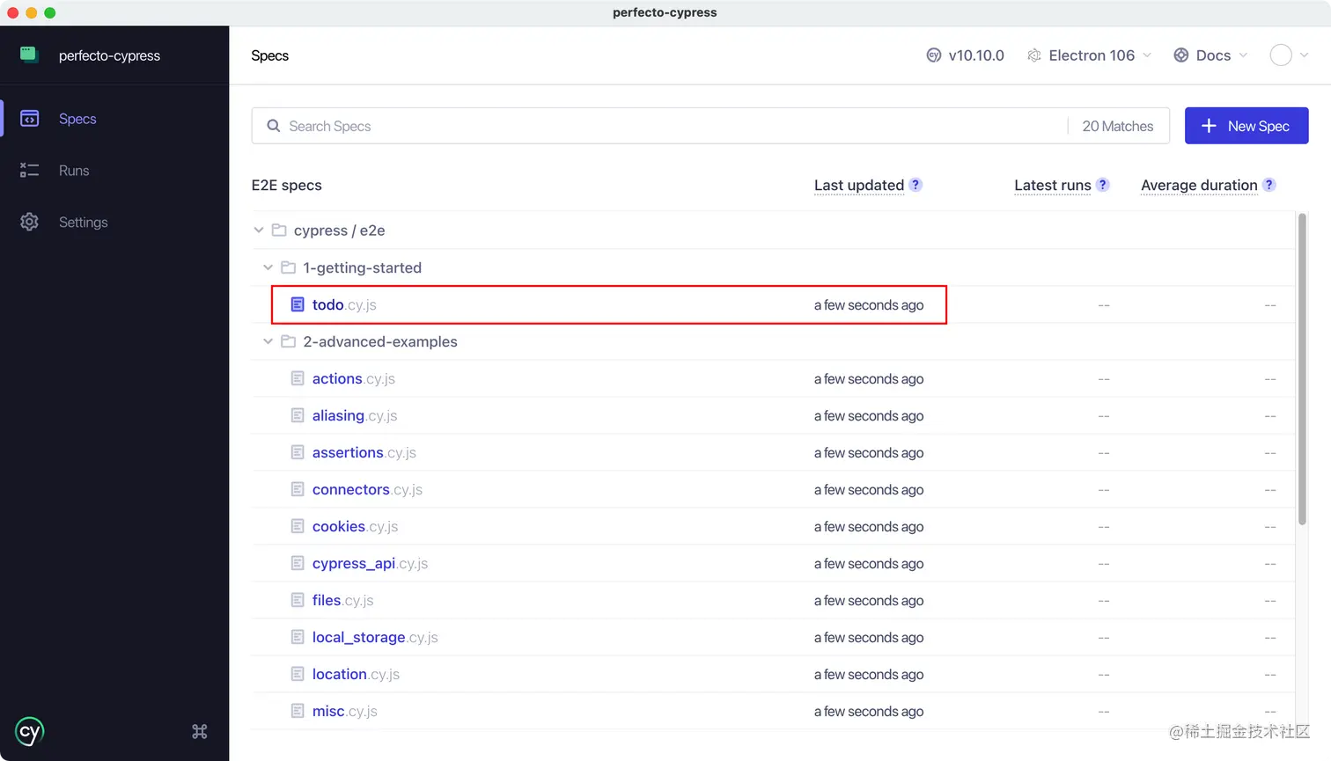Collapse the cypress / e2e folder chevron
Image resolution: width=1331 pixels, height=761 pixels.
point(259,230)
